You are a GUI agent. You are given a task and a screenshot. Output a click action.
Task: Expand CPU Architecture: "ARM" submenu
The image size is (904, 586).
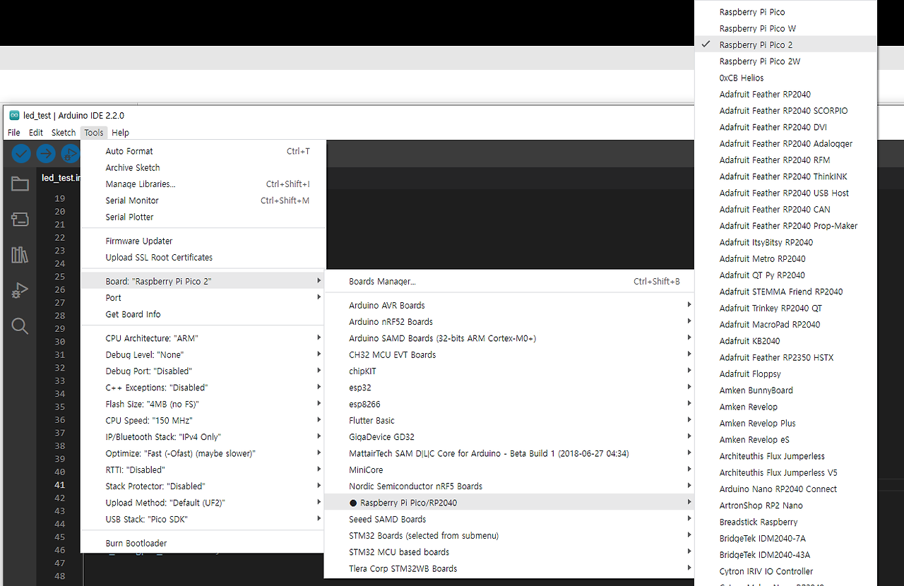coord(203,338)
